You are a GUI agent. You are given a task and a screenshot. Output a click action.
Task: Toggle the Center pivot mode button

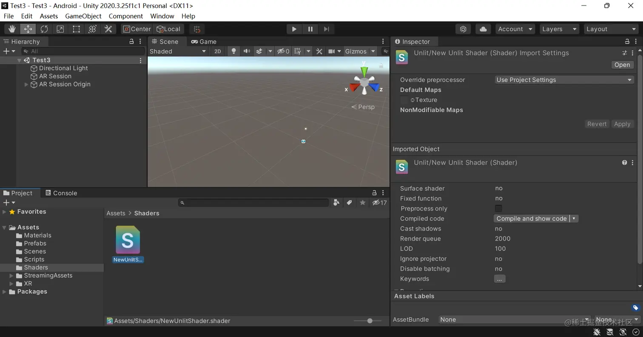click(x=137, y=29)
